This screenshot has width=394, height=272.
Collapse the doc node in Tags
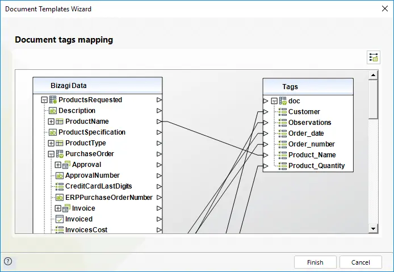tap(274, 101)
